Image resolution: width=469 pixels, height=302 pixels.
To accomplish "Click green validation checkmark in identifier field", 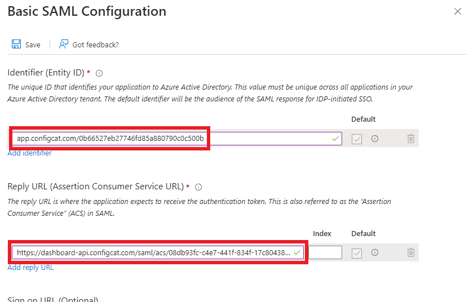I will (x=335, y=139).
